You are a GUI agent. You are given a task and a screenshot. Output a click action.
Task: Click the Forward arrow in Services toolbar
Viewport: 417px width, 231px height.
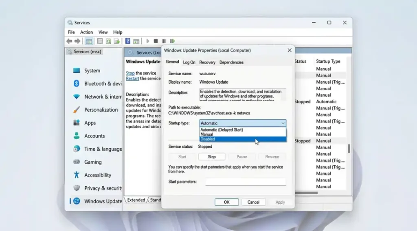click(x=77, y=41)
